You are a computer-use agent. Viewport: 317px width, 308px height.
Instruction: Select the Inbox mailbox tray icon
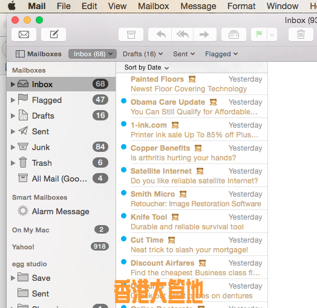[23, 84]
